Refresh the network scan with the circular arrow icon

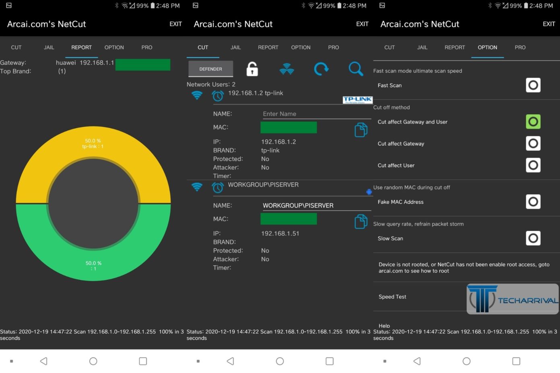[x=321, y=69]
